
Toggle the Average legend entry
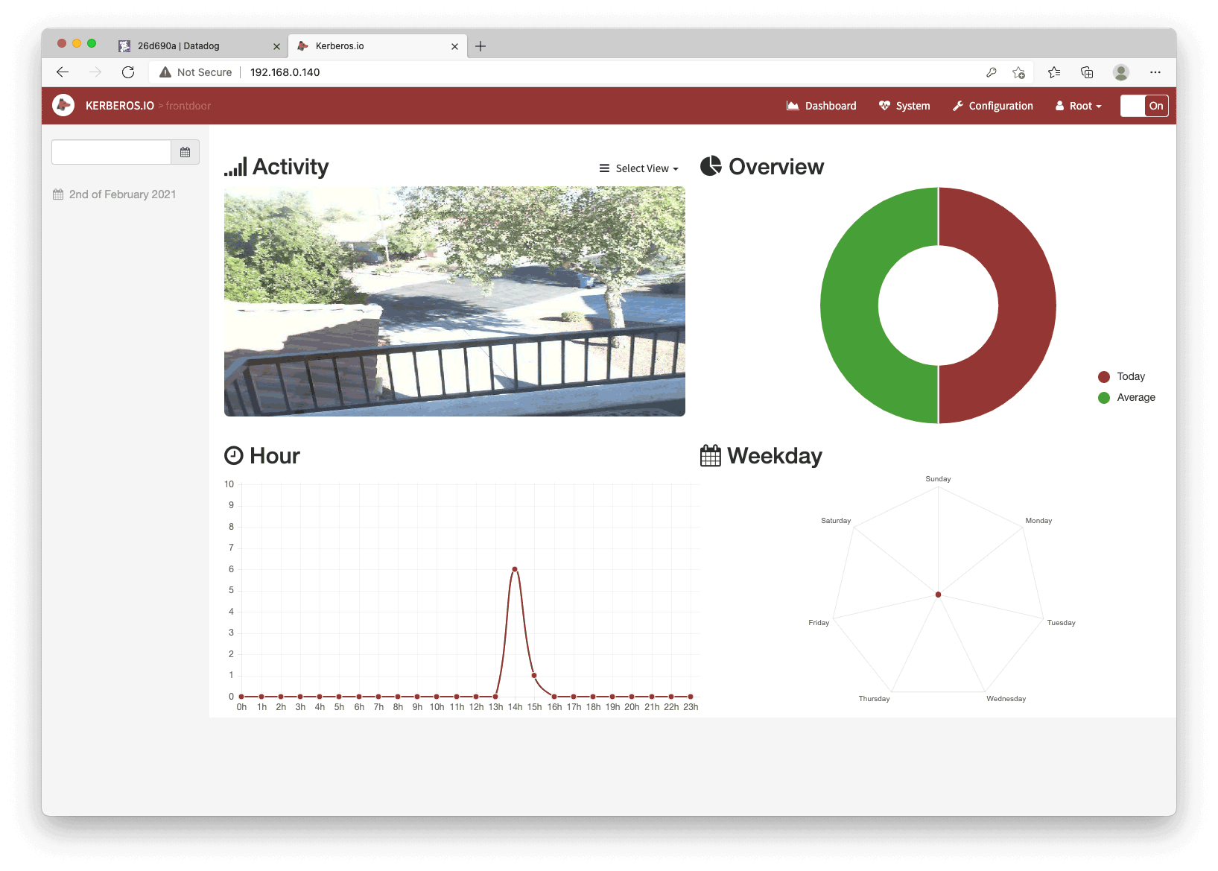(x=1125, y=397)
